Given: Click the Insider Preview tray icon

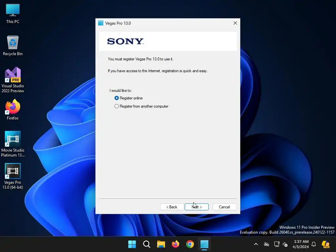Looking at the screenshot, I should [x=325, y=244].
